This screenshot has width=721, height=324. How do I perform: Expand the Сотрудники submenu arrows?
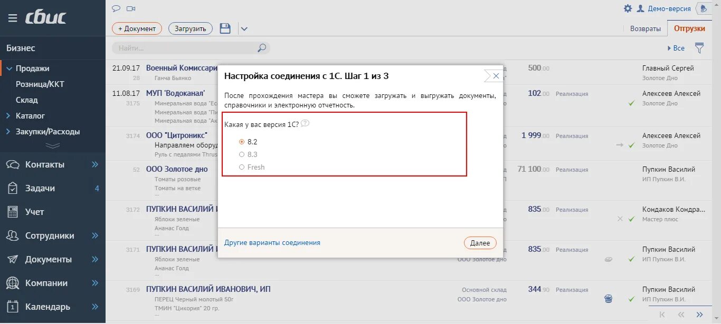click(x=95, y=235)
